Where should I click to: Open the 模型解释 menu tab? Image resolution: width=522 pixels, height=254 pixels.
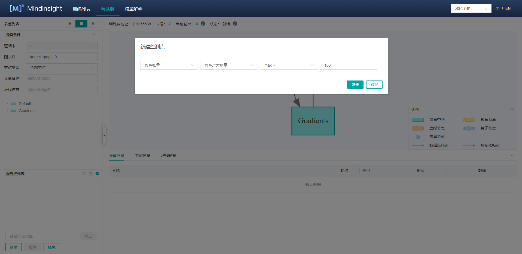(x=134, y=9)
